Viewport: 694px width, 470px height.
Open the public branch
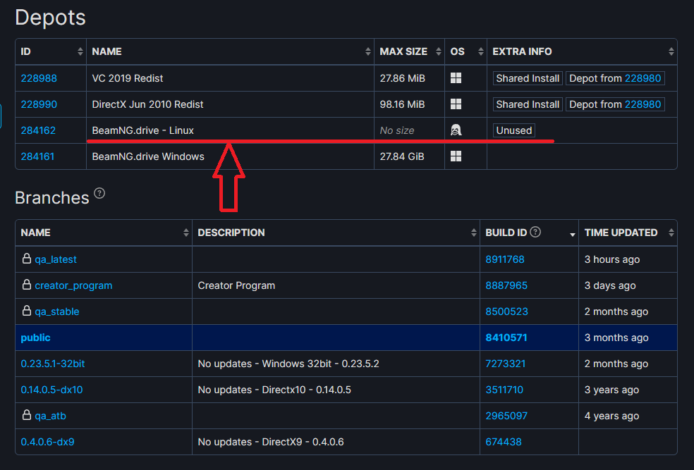tap(35, 338)
